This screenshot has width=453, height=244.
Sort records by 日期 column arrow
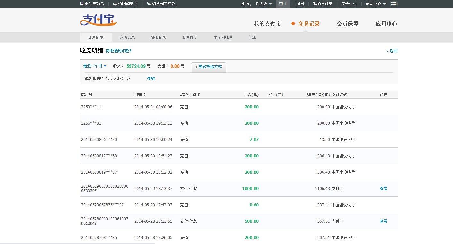coord(144,94)
